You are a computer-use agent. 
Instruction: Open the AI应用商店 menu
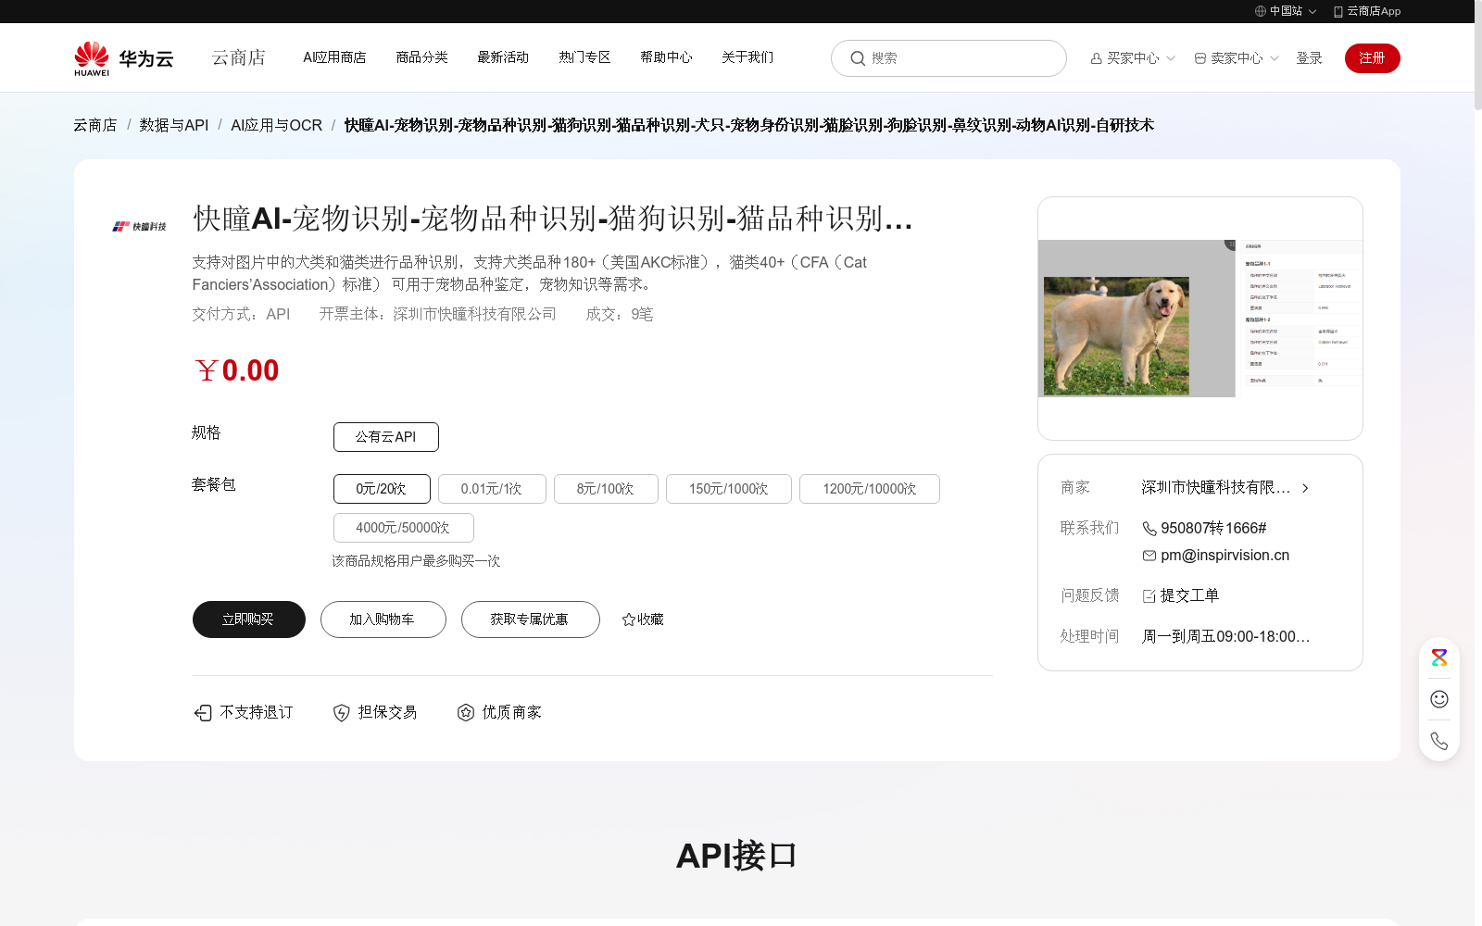coord(334,57)
